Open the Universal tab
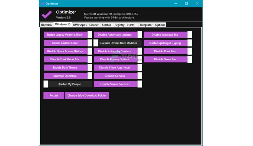 (x=47, y=25)
